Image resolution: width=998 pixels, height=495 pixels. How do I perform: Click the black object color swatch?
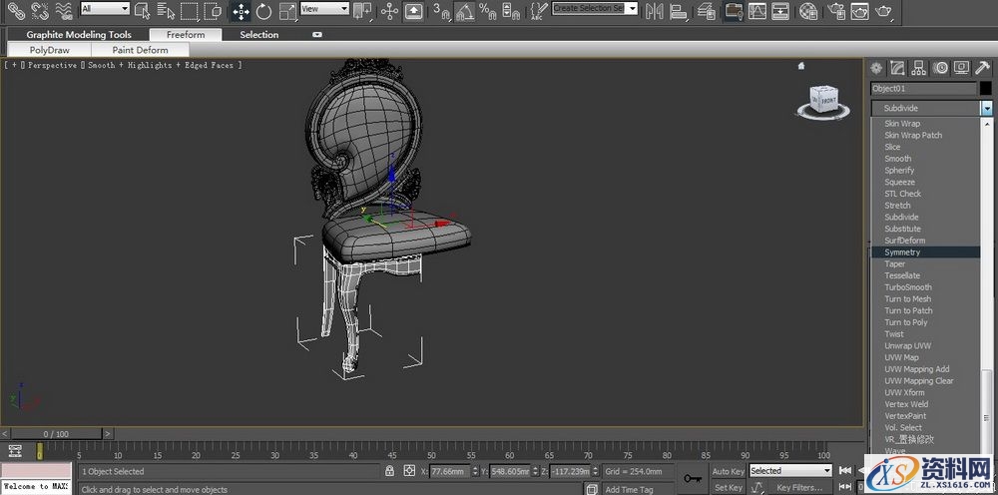(985, 89)
